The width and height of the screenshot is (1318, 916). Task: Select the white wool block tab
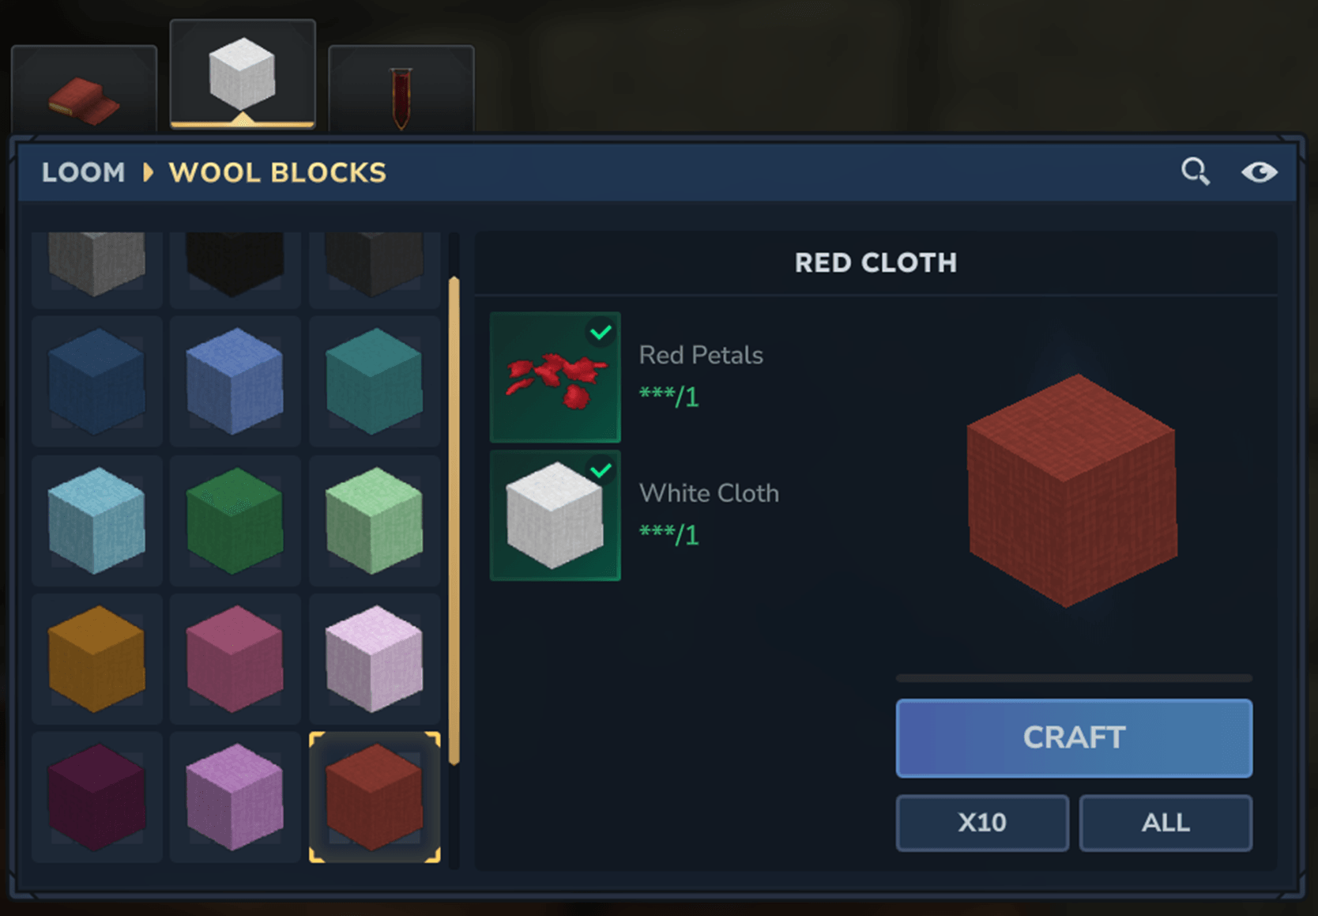[x=243, y=74]
